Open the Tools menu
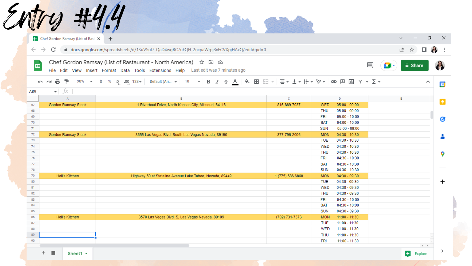The height and width of the screenshot is (266, 472). [x=140, y=71]
